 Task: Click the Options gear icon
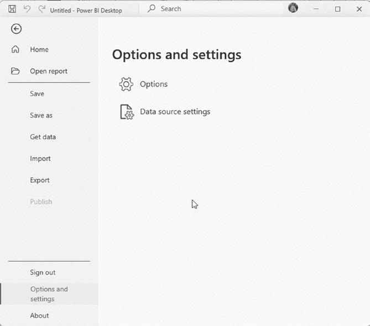point(126,84)
